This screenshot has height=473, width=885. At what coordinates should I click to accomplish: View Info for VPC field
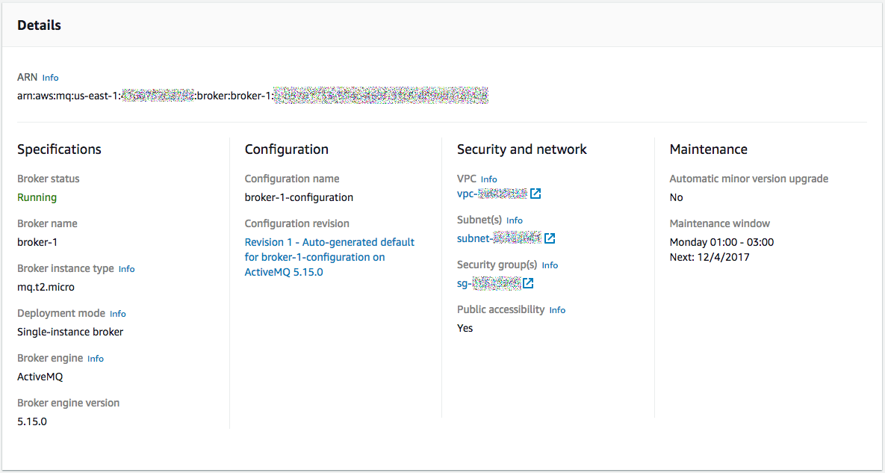(489, 179)
